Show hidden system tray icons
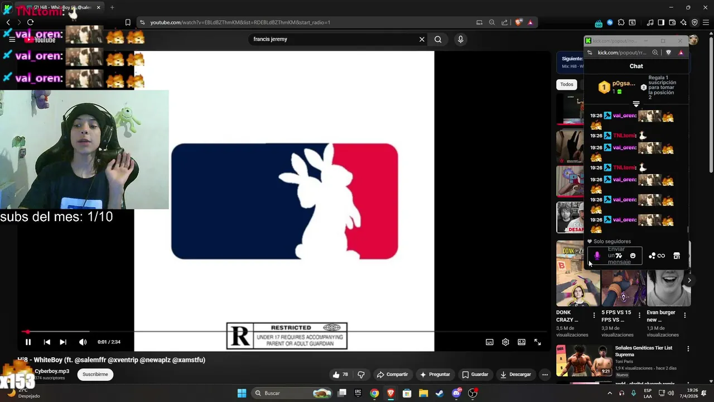Viewport: 714px width, 402px height. [x=609, y=393]
